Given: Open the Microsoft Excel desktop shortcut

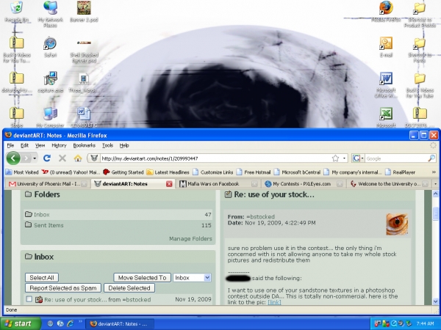Looking at the screenshot, I should [x=386, y=117].
